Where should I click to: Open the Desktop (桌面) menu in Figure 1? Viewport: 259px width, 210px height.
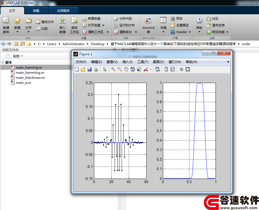158,62
